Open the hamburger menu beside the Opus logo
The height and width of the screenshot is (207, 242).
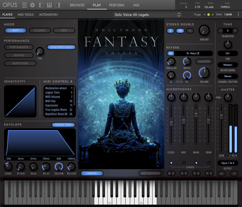(x=24, y=5)
